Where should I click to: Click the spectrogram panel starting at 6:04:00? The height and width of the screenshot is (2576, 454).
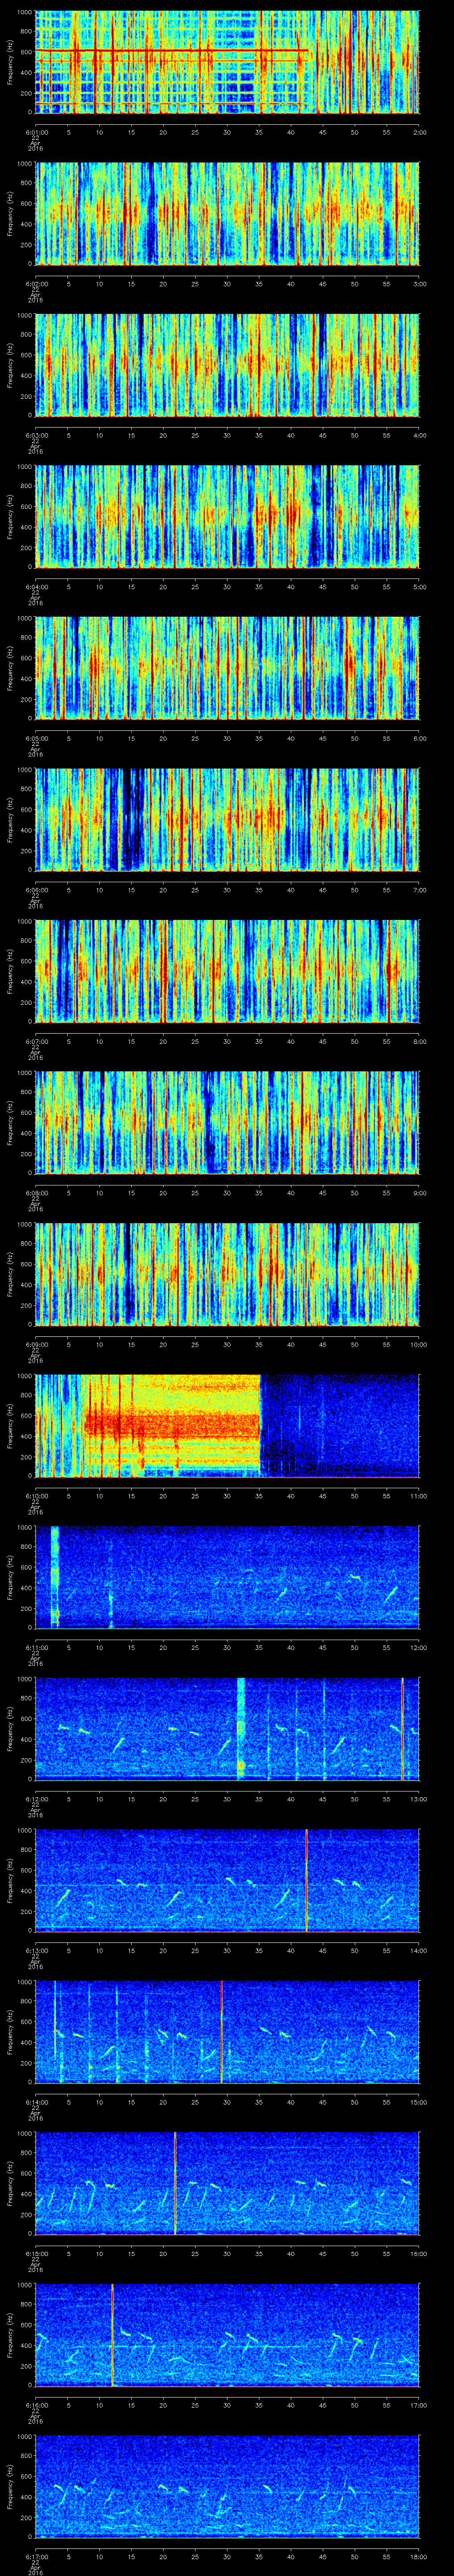click(x=227, y=517)
